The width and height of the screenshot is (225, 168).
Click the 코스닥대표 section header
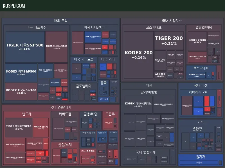tap(201, 68)
